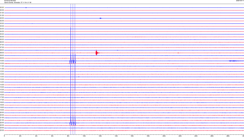Viewport: 244px width, 137px height.
Task: Click the blue dot near start of 00:00 trace
Action: 26,7
